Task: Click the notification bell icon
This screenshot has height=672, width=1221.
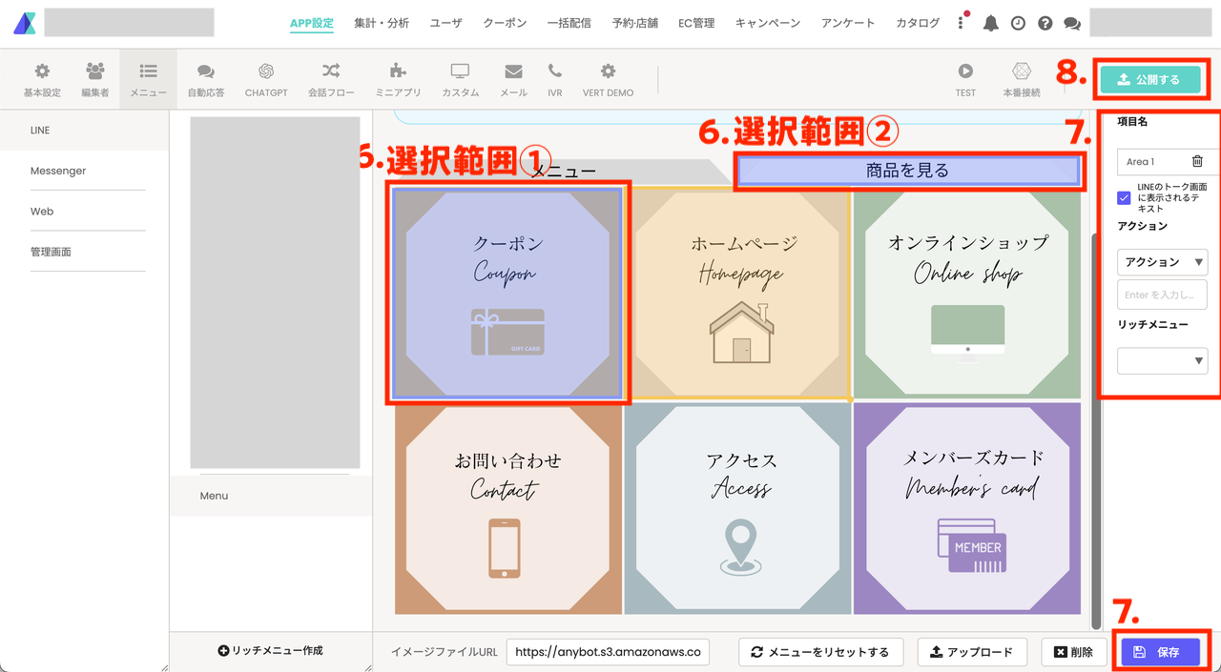Action: tap(991, 23)
